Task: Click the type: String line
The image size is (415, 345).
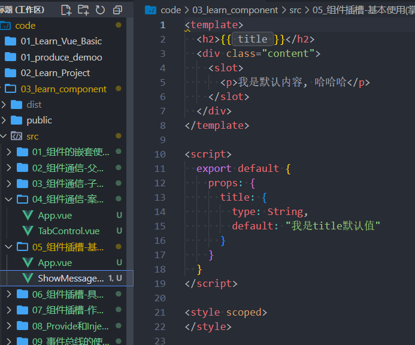Action: click(x=270, y=212)
